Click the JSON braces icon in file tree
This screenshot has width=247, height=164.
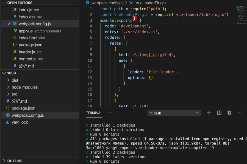point(8,108)
